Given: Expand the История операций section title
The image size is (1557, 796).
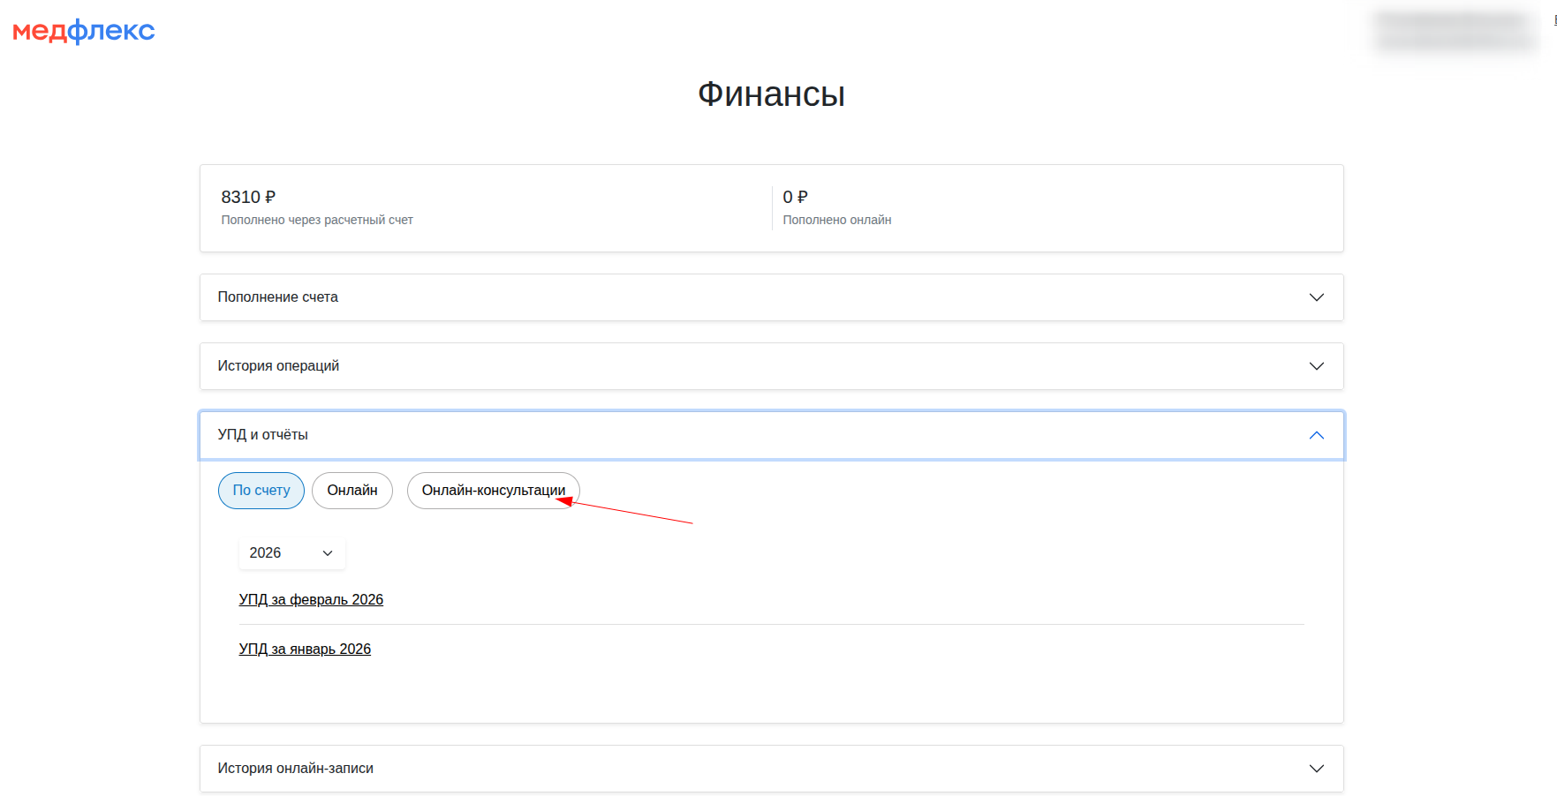Looking at the screenshot, I should 278,366.
